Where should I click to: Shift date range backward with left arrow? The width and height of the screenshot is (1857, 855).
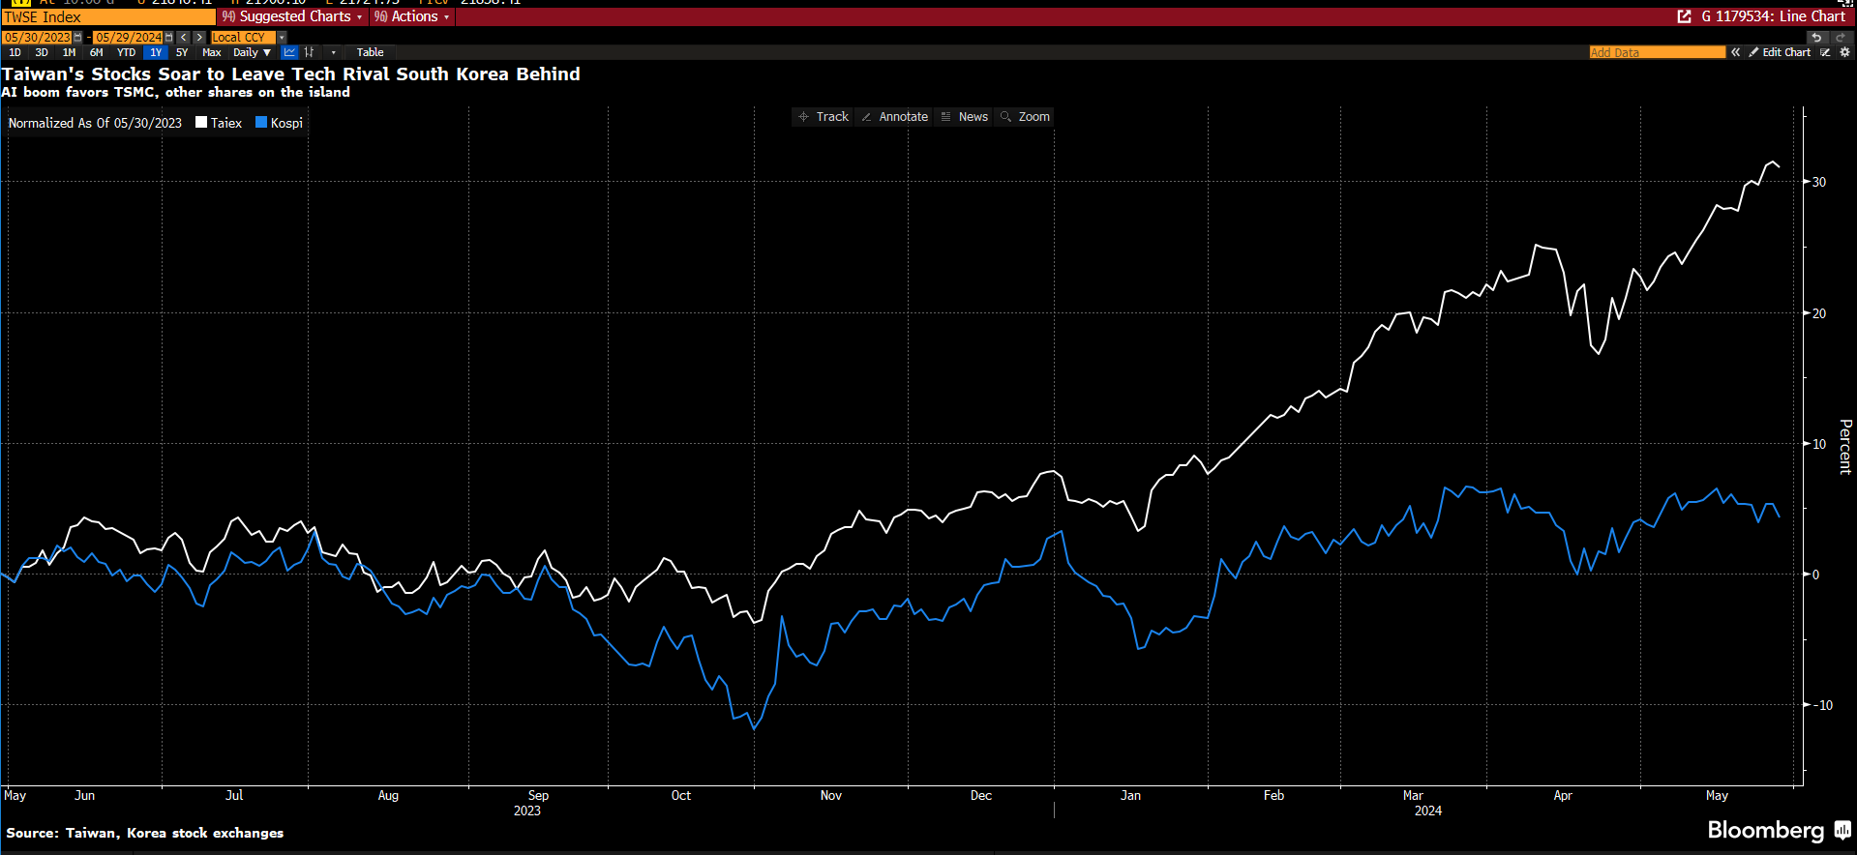point(183,38)
